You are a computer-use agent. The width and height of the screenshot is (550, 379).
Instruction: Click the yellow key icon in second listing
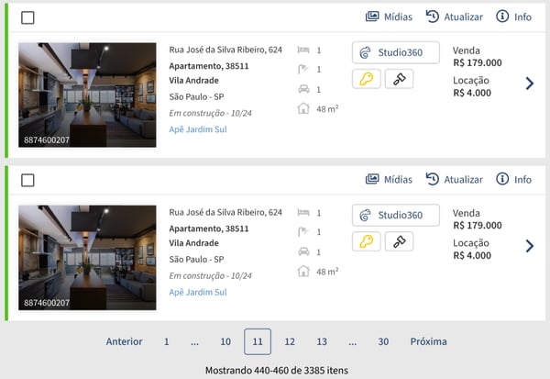coord(367,241)
